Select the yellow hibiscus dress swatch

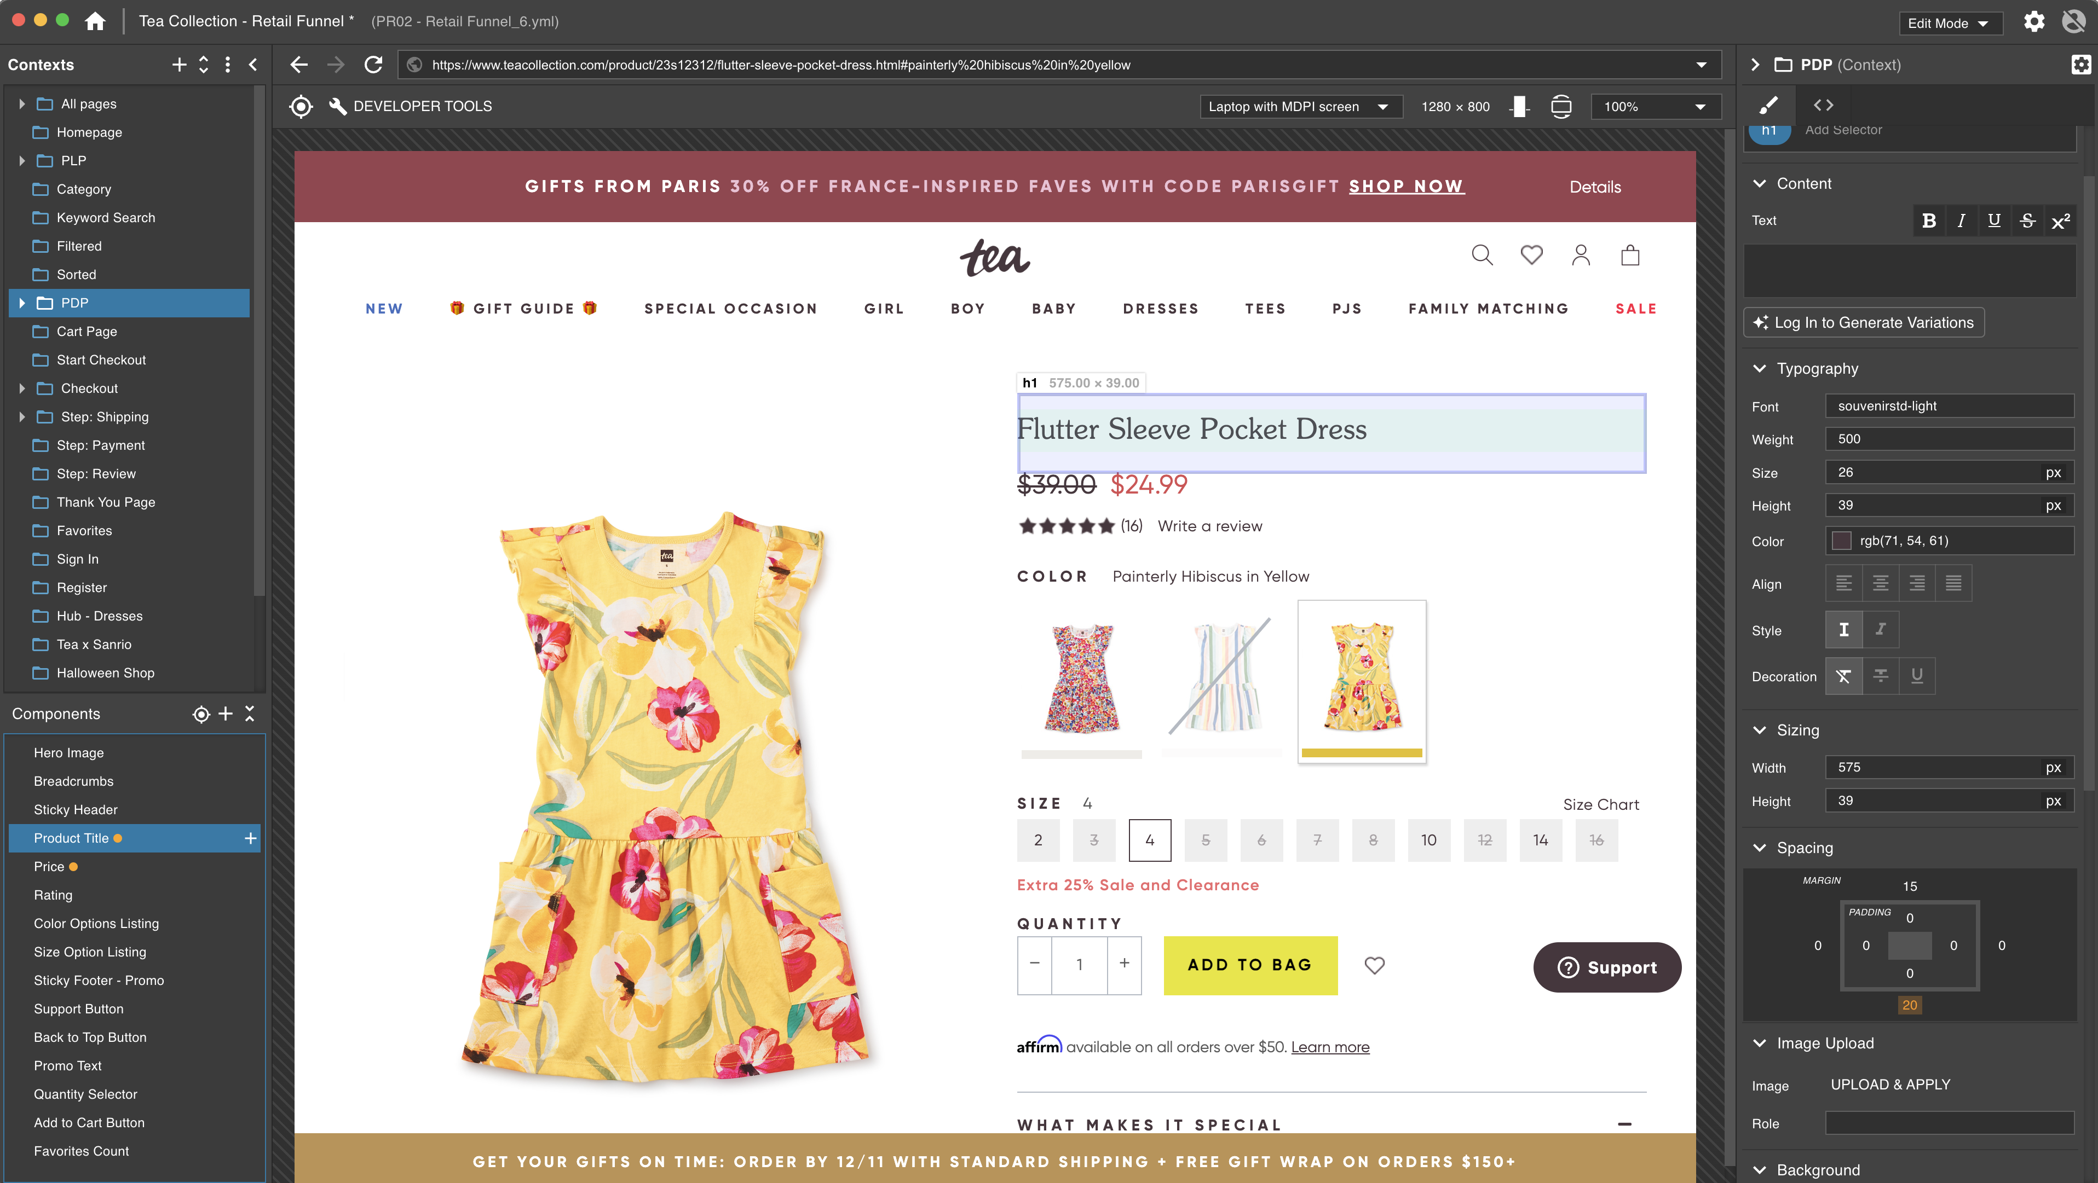(1362, 682)
